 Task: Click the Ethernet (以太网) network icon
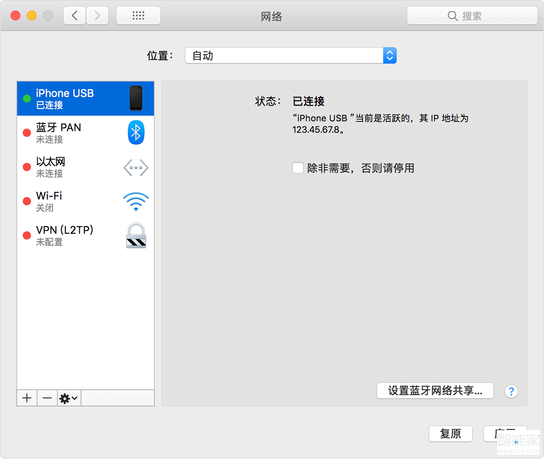click(x=136, y=167)
